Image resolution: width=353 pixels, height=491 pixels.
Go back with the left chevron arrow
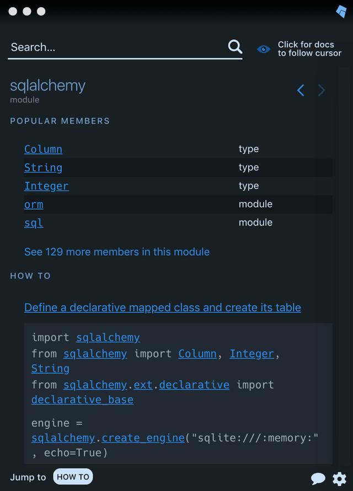[x=301, y=90]
